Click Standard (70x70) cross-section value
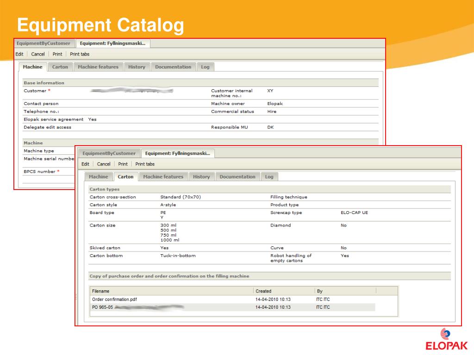 pos(181,197)
